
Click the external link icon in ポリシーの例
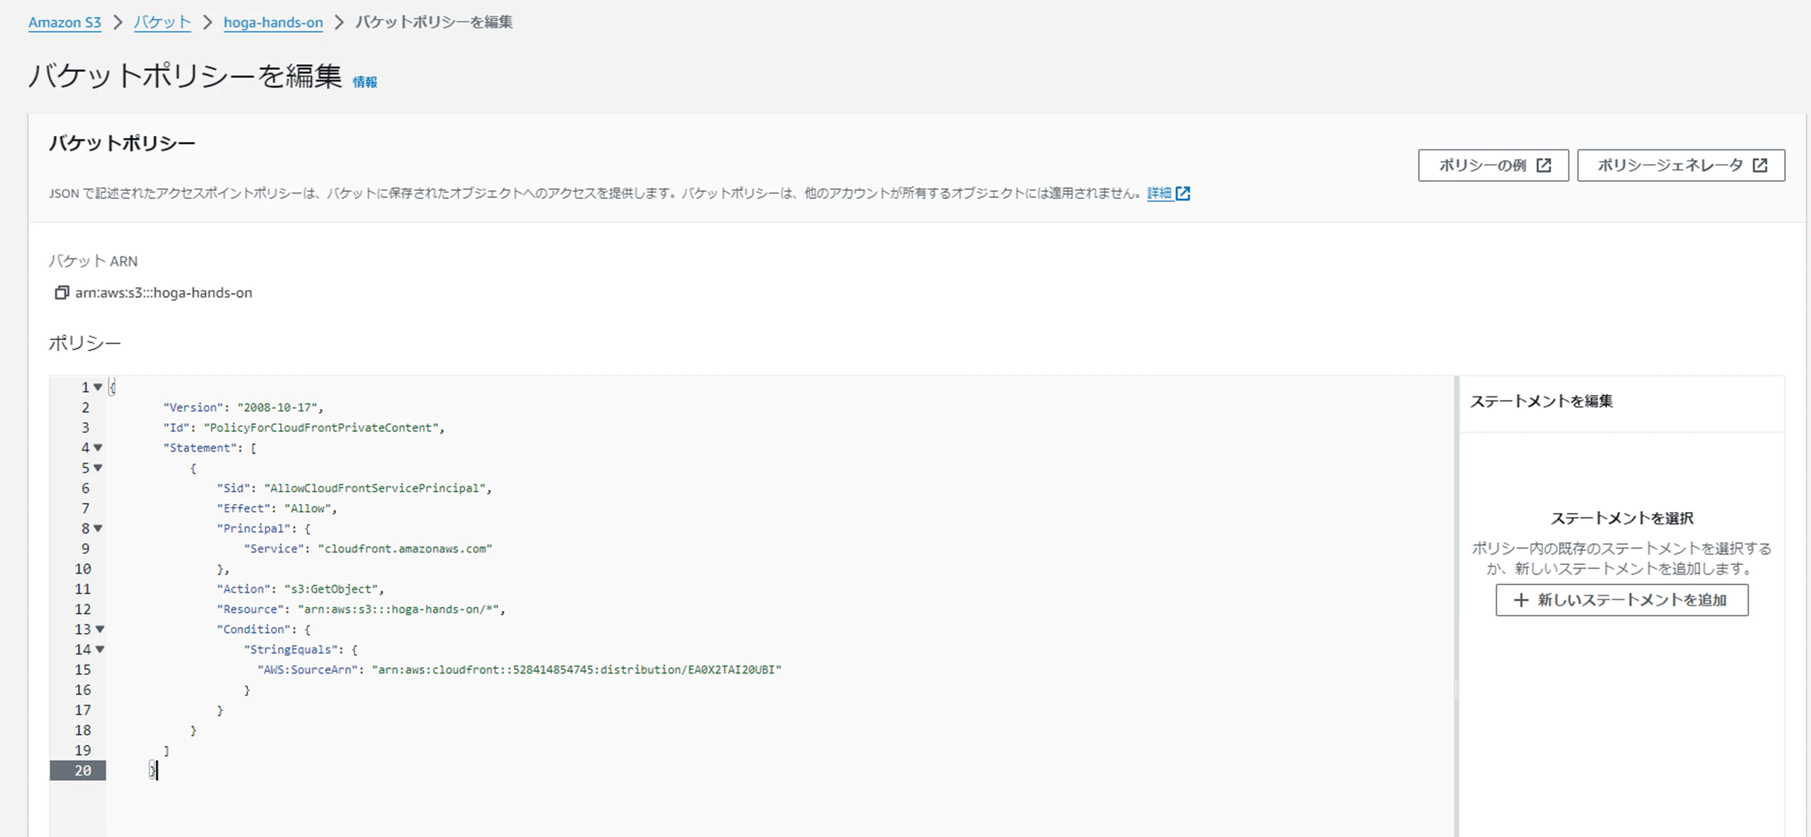point(1544,165)
